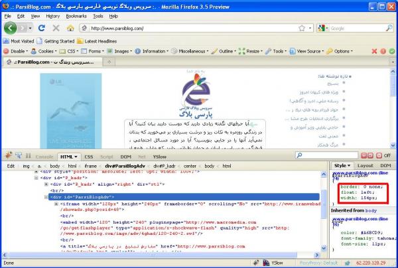Close Firebug using the Off button
This screenshot has width=398, height=268.
(x=383, y=156)
